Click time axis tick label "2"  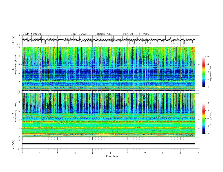pyautogui.click(x=57, y=153)
